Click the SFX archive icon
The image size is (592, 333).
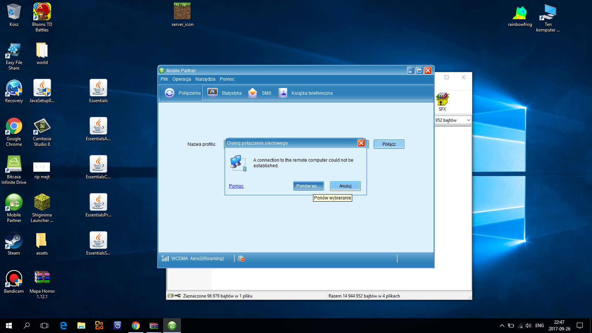pos(442,100)
